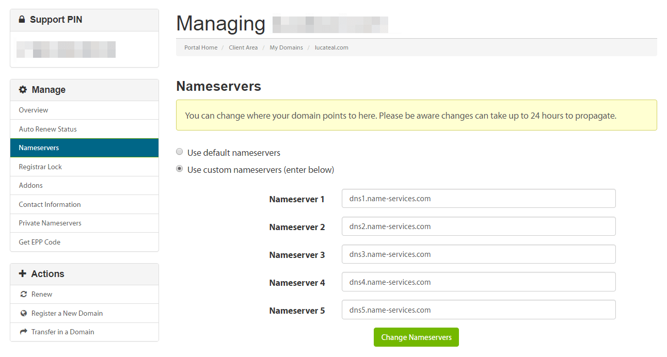This screenshot has height=357, width=667.
Task: Click the gear icon beside Manage
Action: click(23, 90)
